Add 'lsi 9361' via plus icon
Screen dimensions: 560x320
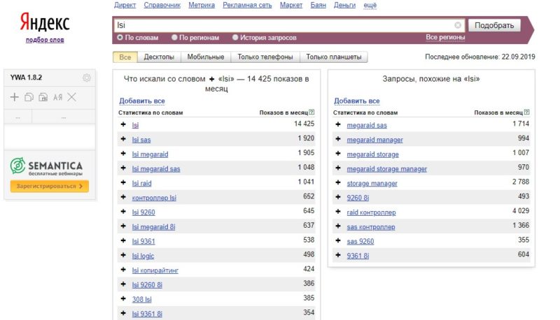click(x=123, y=240)
